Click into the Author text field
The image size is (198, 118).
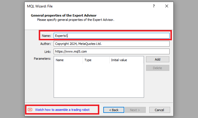pyautogui.click(x=111, y=44)
